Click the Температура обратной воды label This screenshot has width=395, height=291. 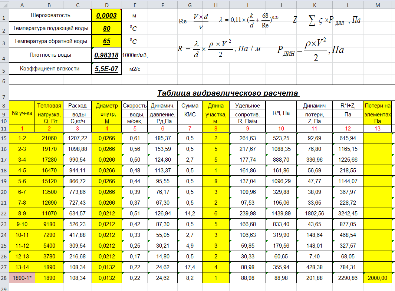50,41
